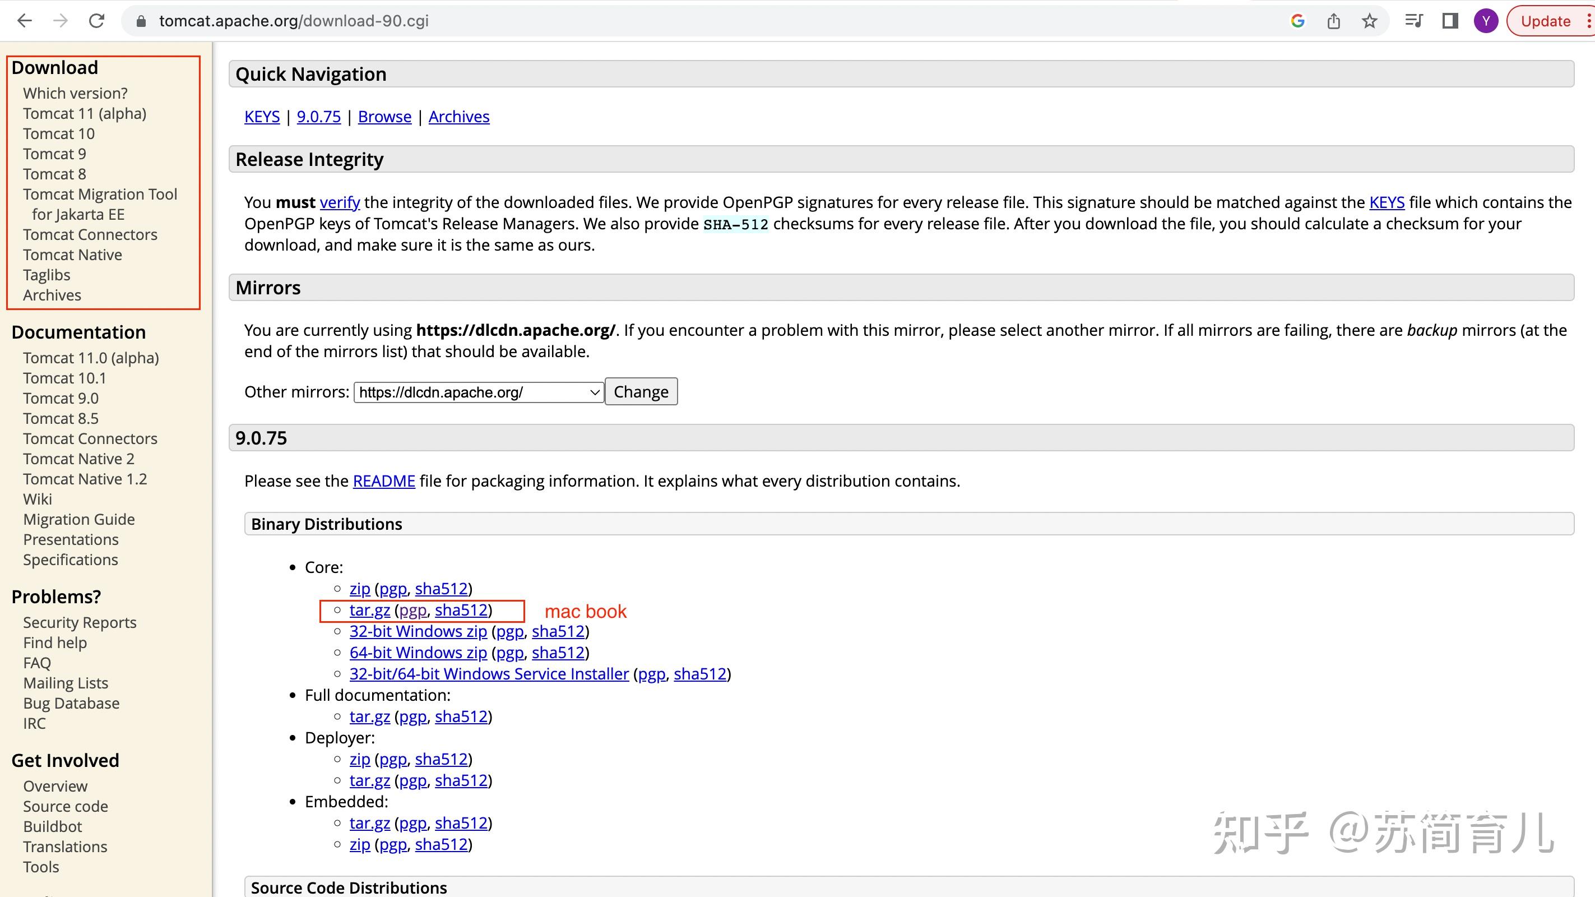Open sha512 for 64-bit Windows zip
This screenshot has width=1595, height=897.
point(559,653)
